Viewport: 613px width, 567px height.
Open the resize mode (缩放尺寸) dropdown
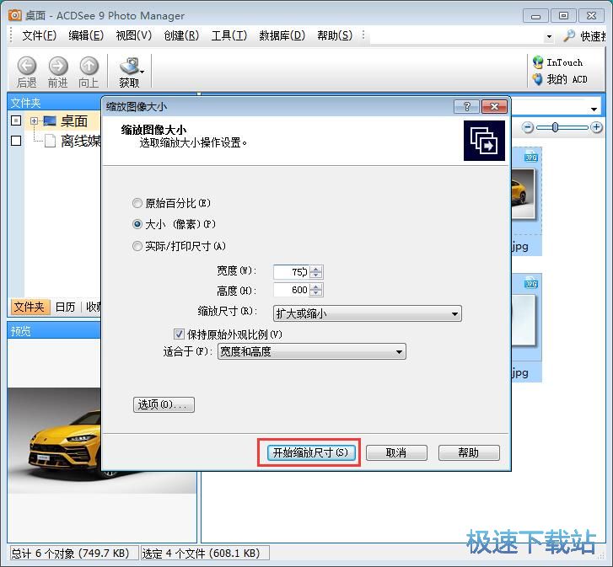[367, 313]
